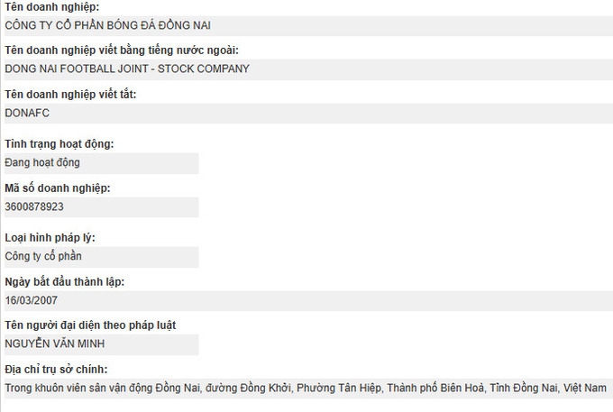Image resolution: width=613 pixels, height=412 pixels.
Task: Click the head office address field
Action: (308, 389)
